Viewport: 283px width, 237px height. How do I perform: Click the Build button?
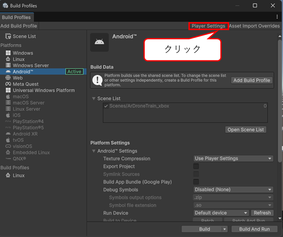(202, 229)
